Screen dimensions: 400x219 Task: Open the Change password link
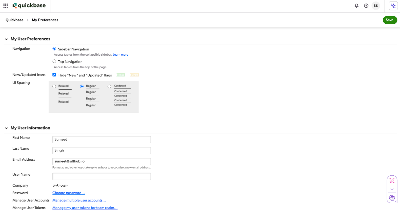click(x=68, y=193)
